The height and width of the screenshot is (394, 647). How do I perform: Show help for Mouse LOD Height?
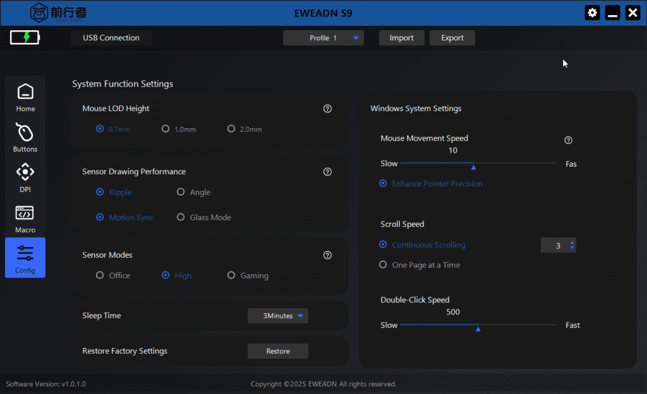327,109
